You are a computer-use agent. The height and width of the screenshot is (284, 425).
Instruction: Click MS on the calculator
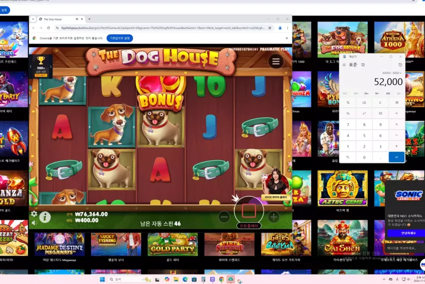pos(388,93)
